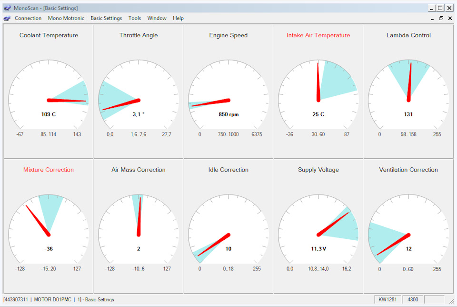Click the Ventilation Correction gauge dial
Viewport: 457px width, 307px height.
[x=408, y=229]
